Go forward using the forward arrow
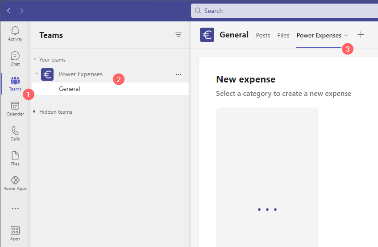 22,10
